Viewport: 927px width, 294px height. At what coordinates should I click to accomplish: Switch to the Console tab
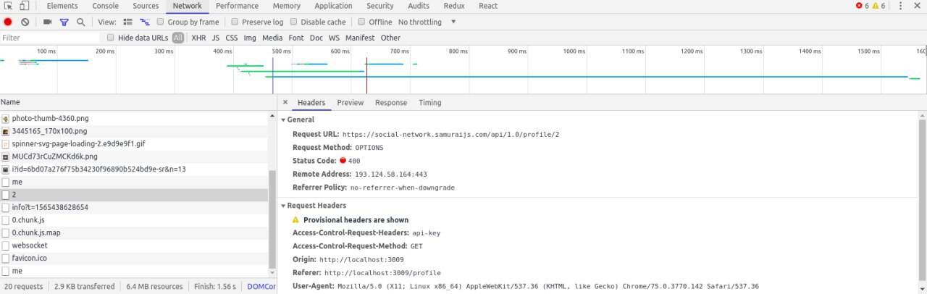[x=106, y=6]
